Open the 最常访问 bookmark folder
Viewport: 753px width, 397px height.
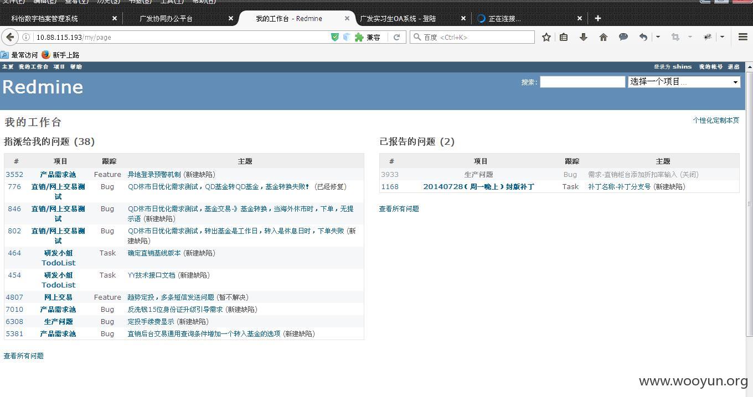(x=19, y=55)
